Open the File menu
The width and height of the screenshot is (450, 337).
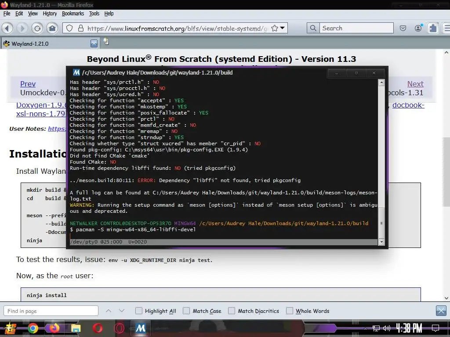click(7, 14)
